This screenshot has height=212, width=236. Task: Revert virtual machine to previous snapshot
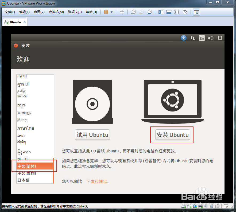141,12
